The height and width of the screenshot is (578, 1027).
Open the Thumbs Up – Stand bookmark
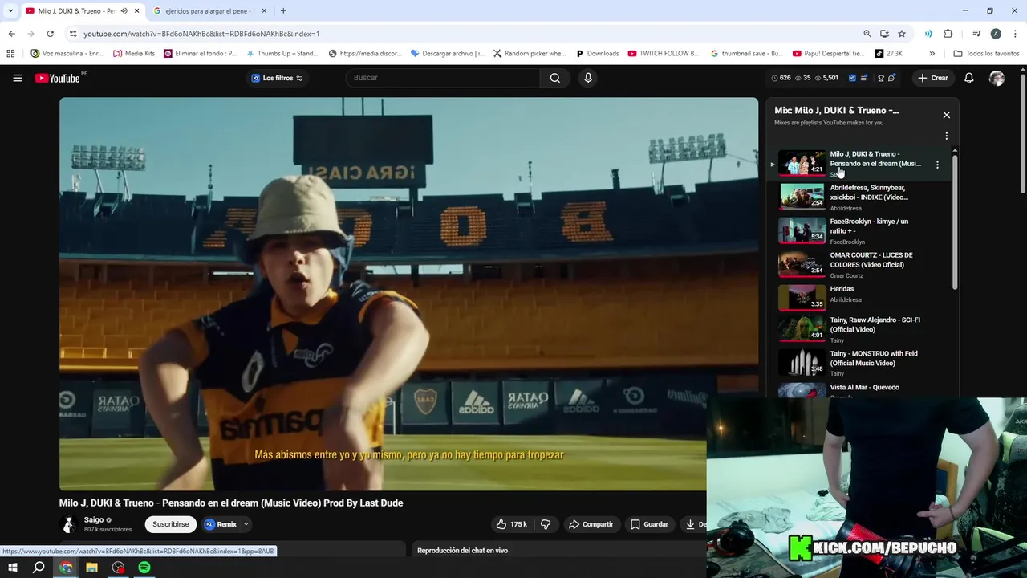[x=282, y=54]
